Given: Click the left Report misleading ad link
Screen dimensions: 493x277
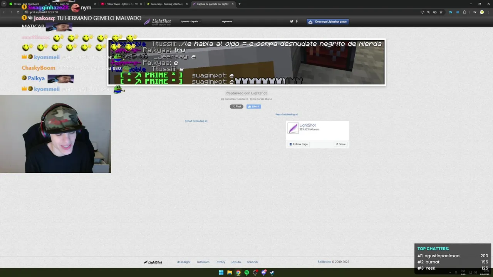Looking at the screenshot, I should tap(196, 121).
